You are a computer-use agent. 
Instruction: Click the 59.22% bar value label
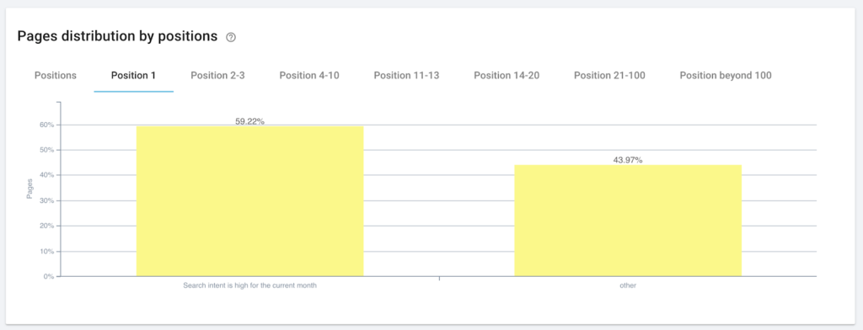point(249,121)
